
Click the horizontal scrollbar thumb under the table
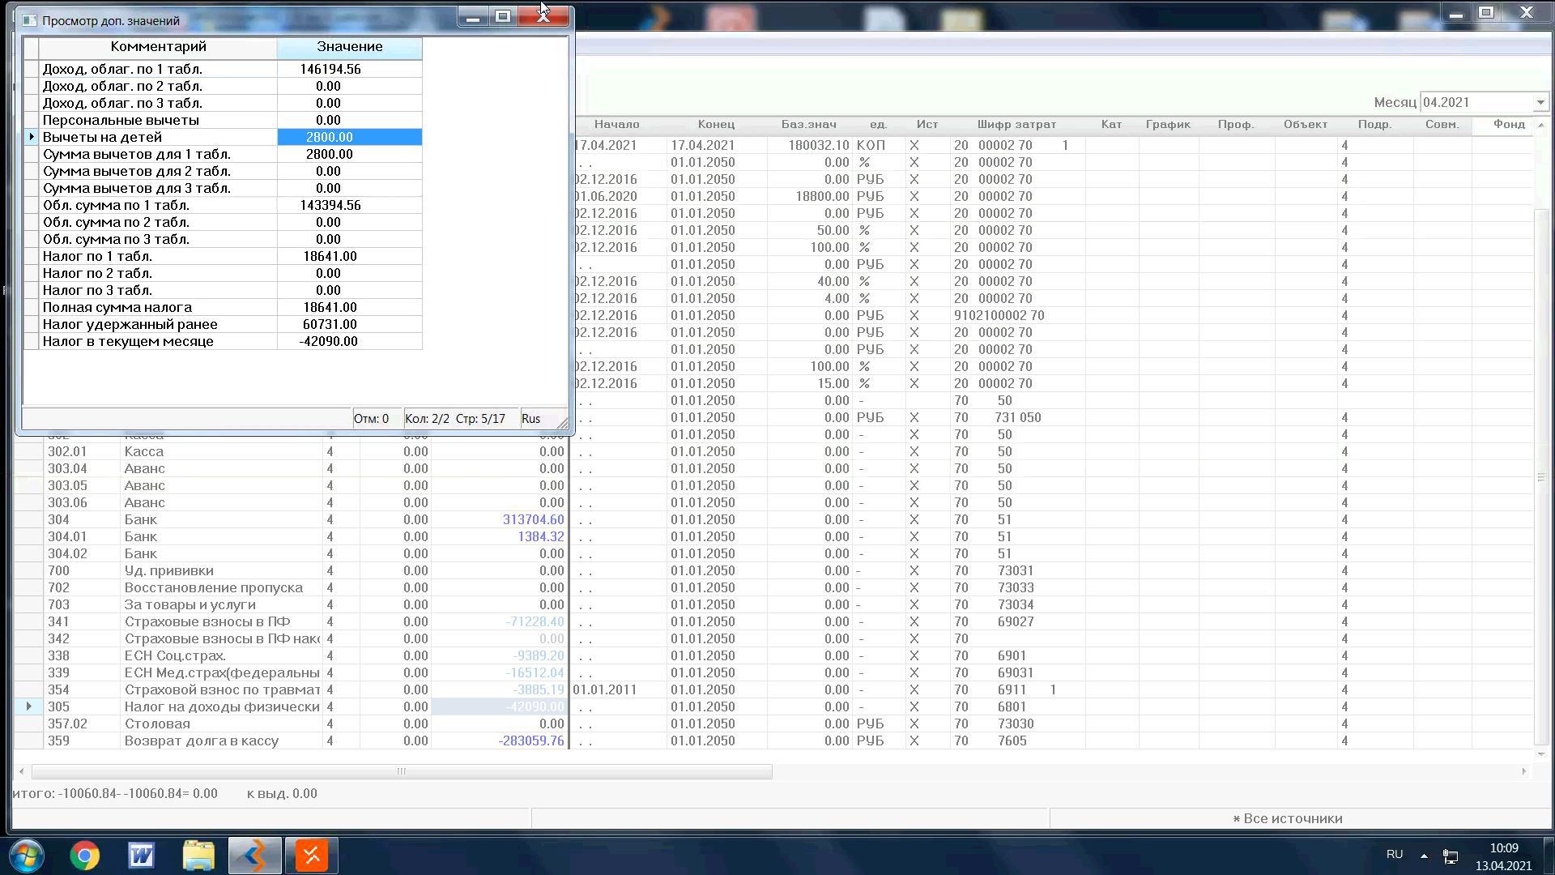tap(401, 771)
